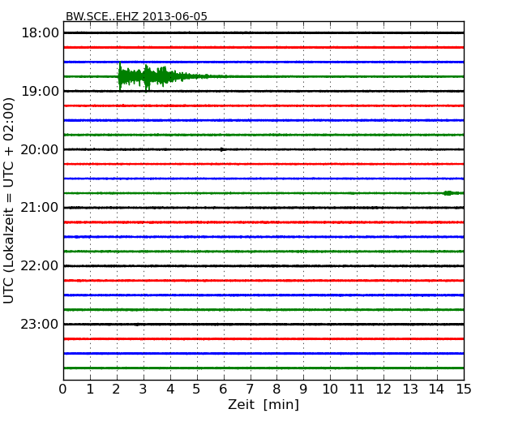Click the vertical UTC Lokalzeit y-axis label
Image resolution: width=527 pixels, height=422 pixels.
10,200
